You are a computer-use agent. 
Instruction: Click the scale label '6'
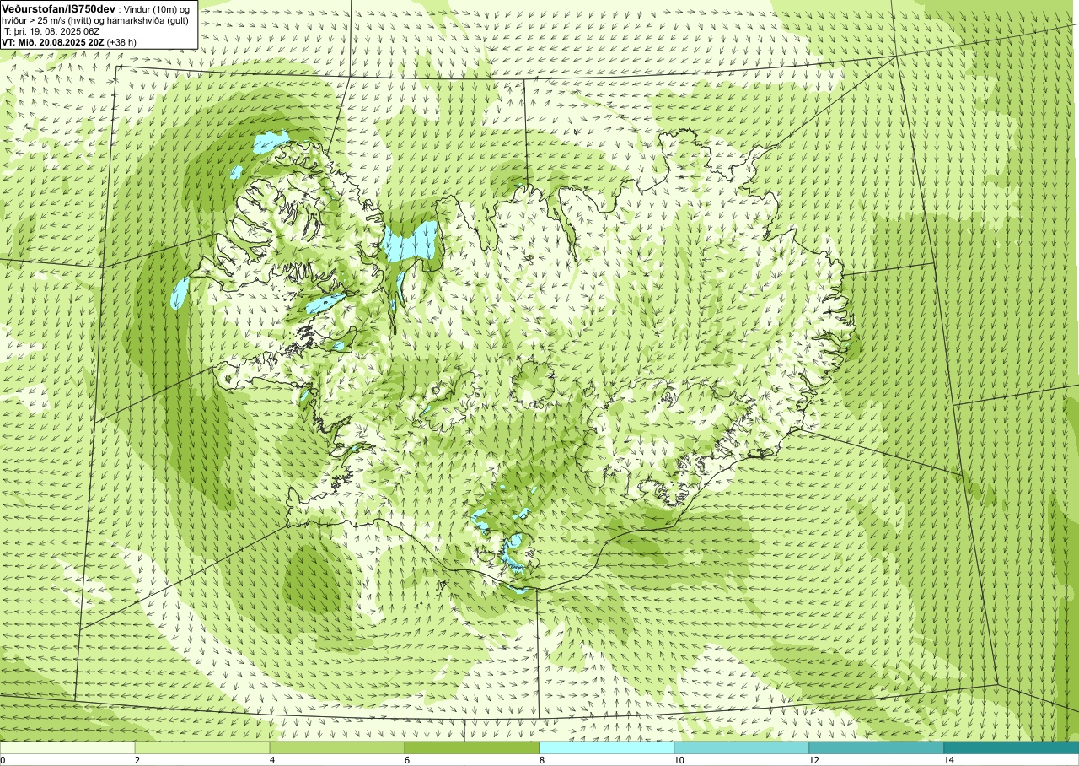[407, 760]
